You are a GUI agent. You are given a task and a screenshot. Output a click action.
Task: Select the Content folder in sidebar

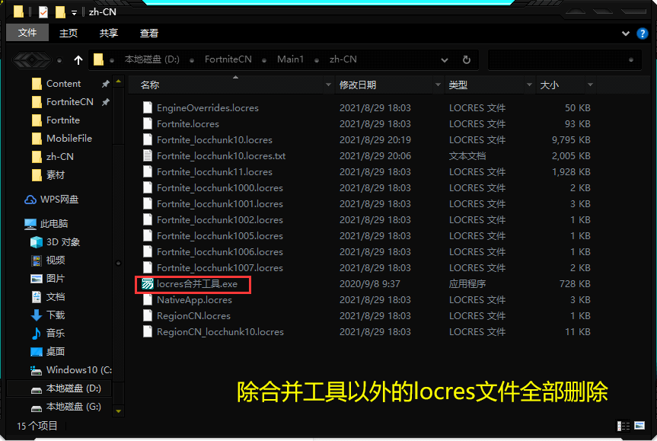(x=63, y=84)
